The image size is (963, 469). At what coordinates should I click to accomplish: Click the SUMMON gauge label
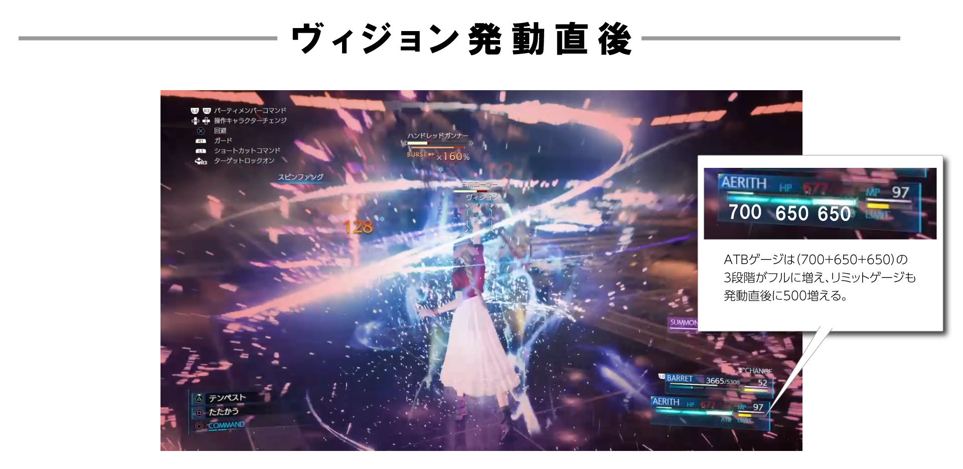684,323
